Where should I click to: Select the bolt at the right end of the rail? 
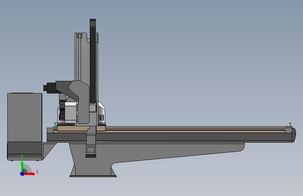pyautogui.click(x=289, y=125)
